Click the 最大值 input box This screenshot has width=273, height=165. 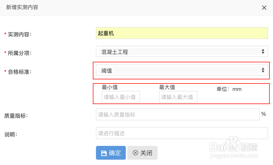(x=178, y=97)
